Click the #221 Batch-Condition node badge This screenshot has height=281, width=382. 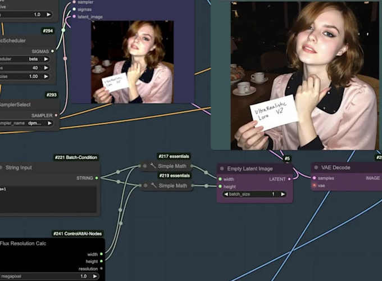click(76, 157)
